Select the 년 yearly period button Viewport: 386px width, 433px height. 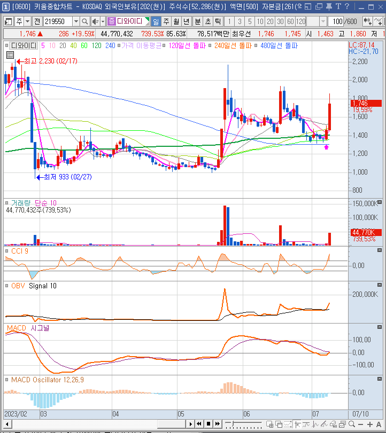click(187, 21)
